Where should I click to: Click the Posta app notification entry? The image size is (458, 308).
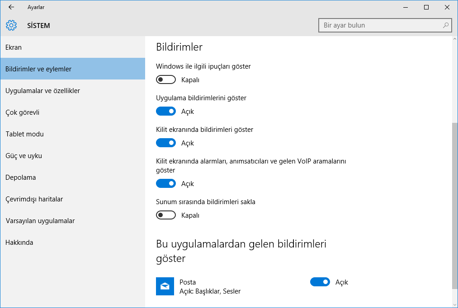click(210, 287)
